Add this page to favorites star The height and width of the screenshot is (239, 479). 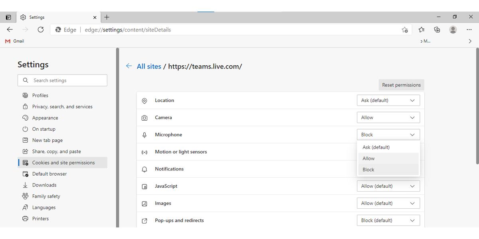pos(405,30)
